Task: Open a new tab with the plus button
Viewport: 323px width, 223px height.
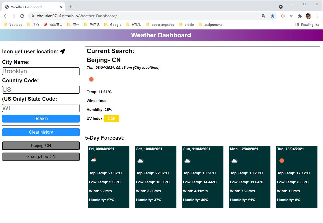Action: coord(71,7)
